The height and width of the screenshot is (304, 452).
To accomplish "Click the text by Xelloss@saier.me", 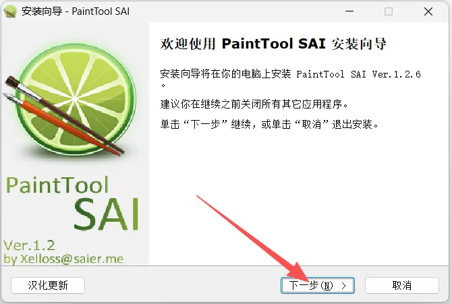I will 63,259.
